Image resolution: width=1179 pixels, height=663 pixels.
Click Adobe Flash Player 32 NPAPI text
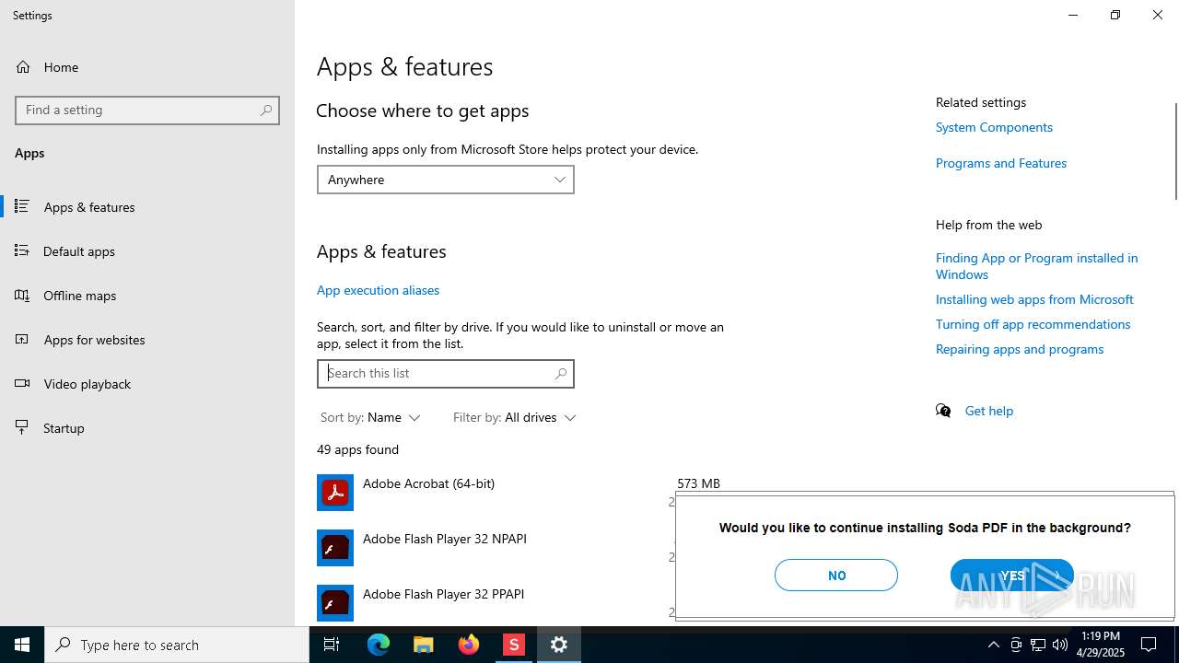pos(445,539)
